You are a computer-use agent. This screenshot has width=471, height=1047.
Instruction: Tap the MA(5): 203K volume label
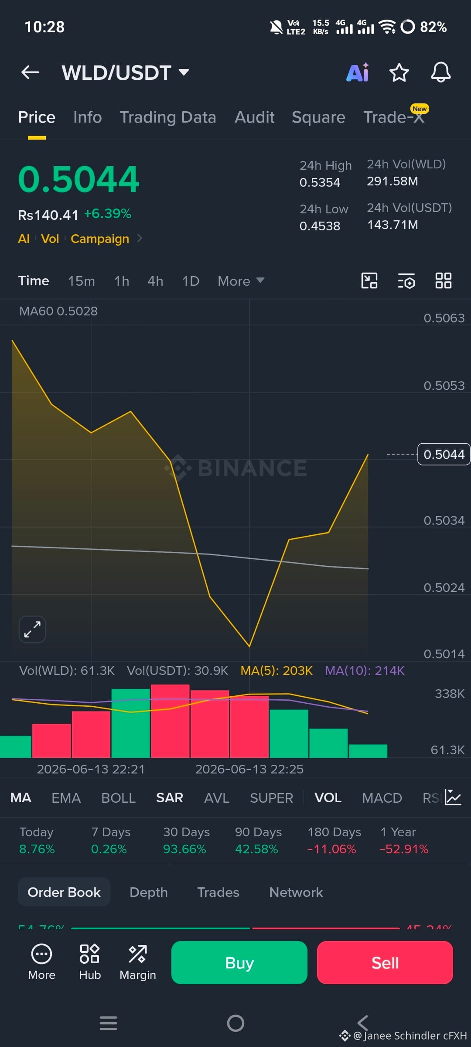(x=276, y=671)
